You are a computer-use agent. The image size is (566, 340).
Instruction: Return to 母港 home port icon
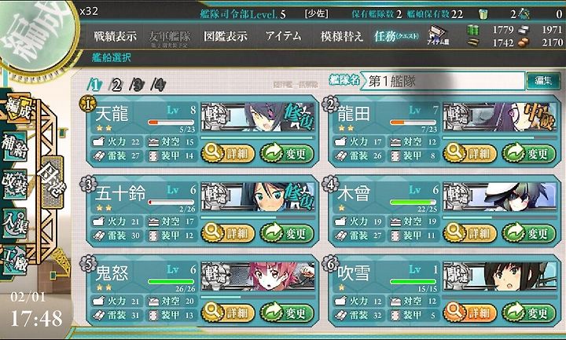(x=53, y=181)
